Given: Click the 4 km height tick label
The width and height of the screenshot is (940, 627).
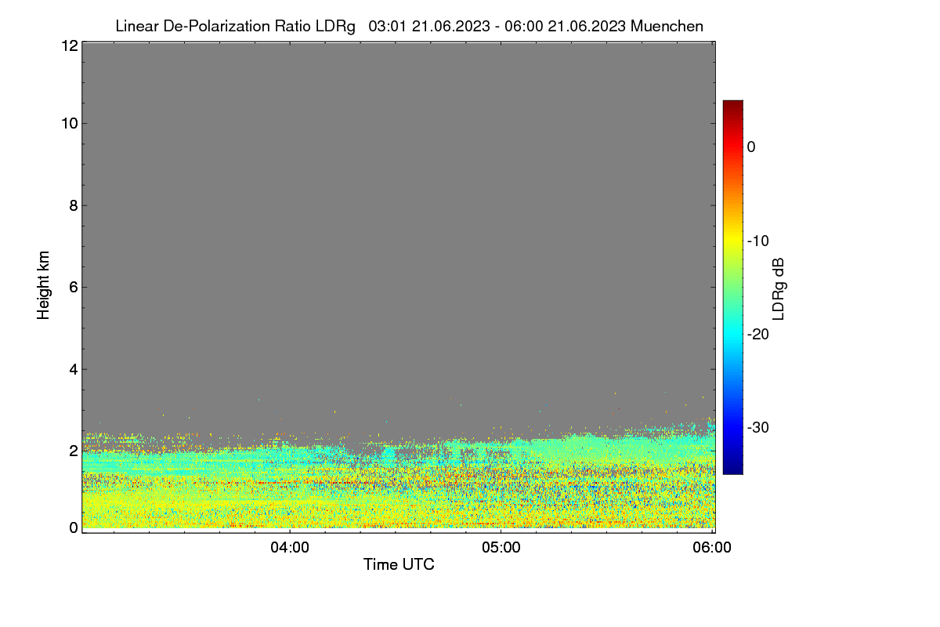Looking at the screenshot, I should pyautogui.click(x=73, y=368).
